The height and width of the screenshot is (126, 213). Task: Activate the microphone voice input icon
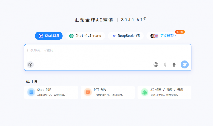pos(174,64)
